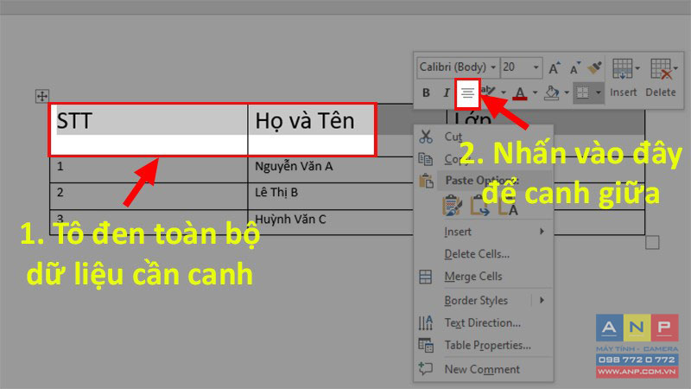The image size is (691, 389).
Task: Click the Shading paint bucket icon
Action: tap(552, 92)
